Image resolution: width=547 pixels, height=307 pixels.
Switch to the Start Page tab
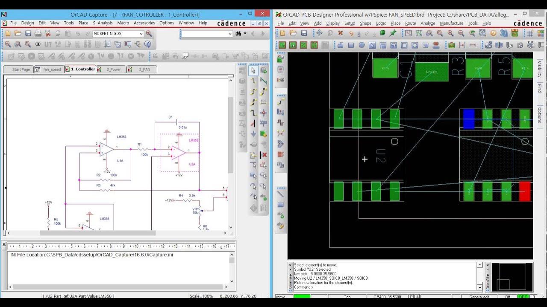18,69
